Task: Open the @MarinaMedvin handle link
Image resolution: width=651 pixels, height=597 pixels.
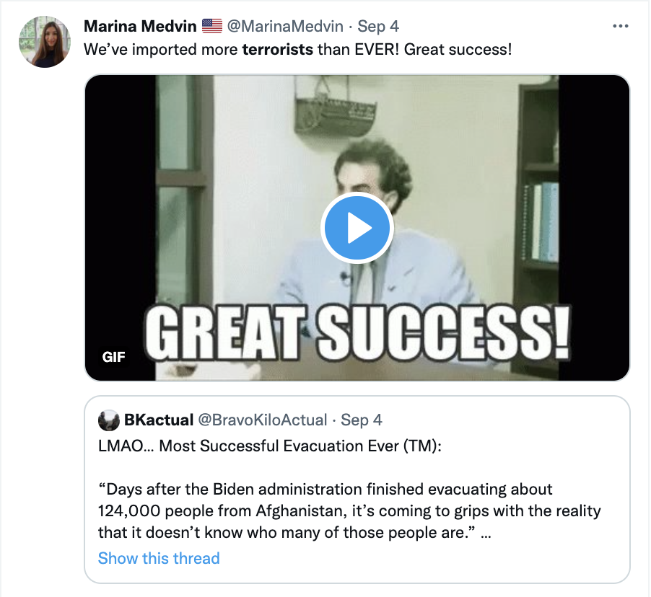Action: pos(284,26)
